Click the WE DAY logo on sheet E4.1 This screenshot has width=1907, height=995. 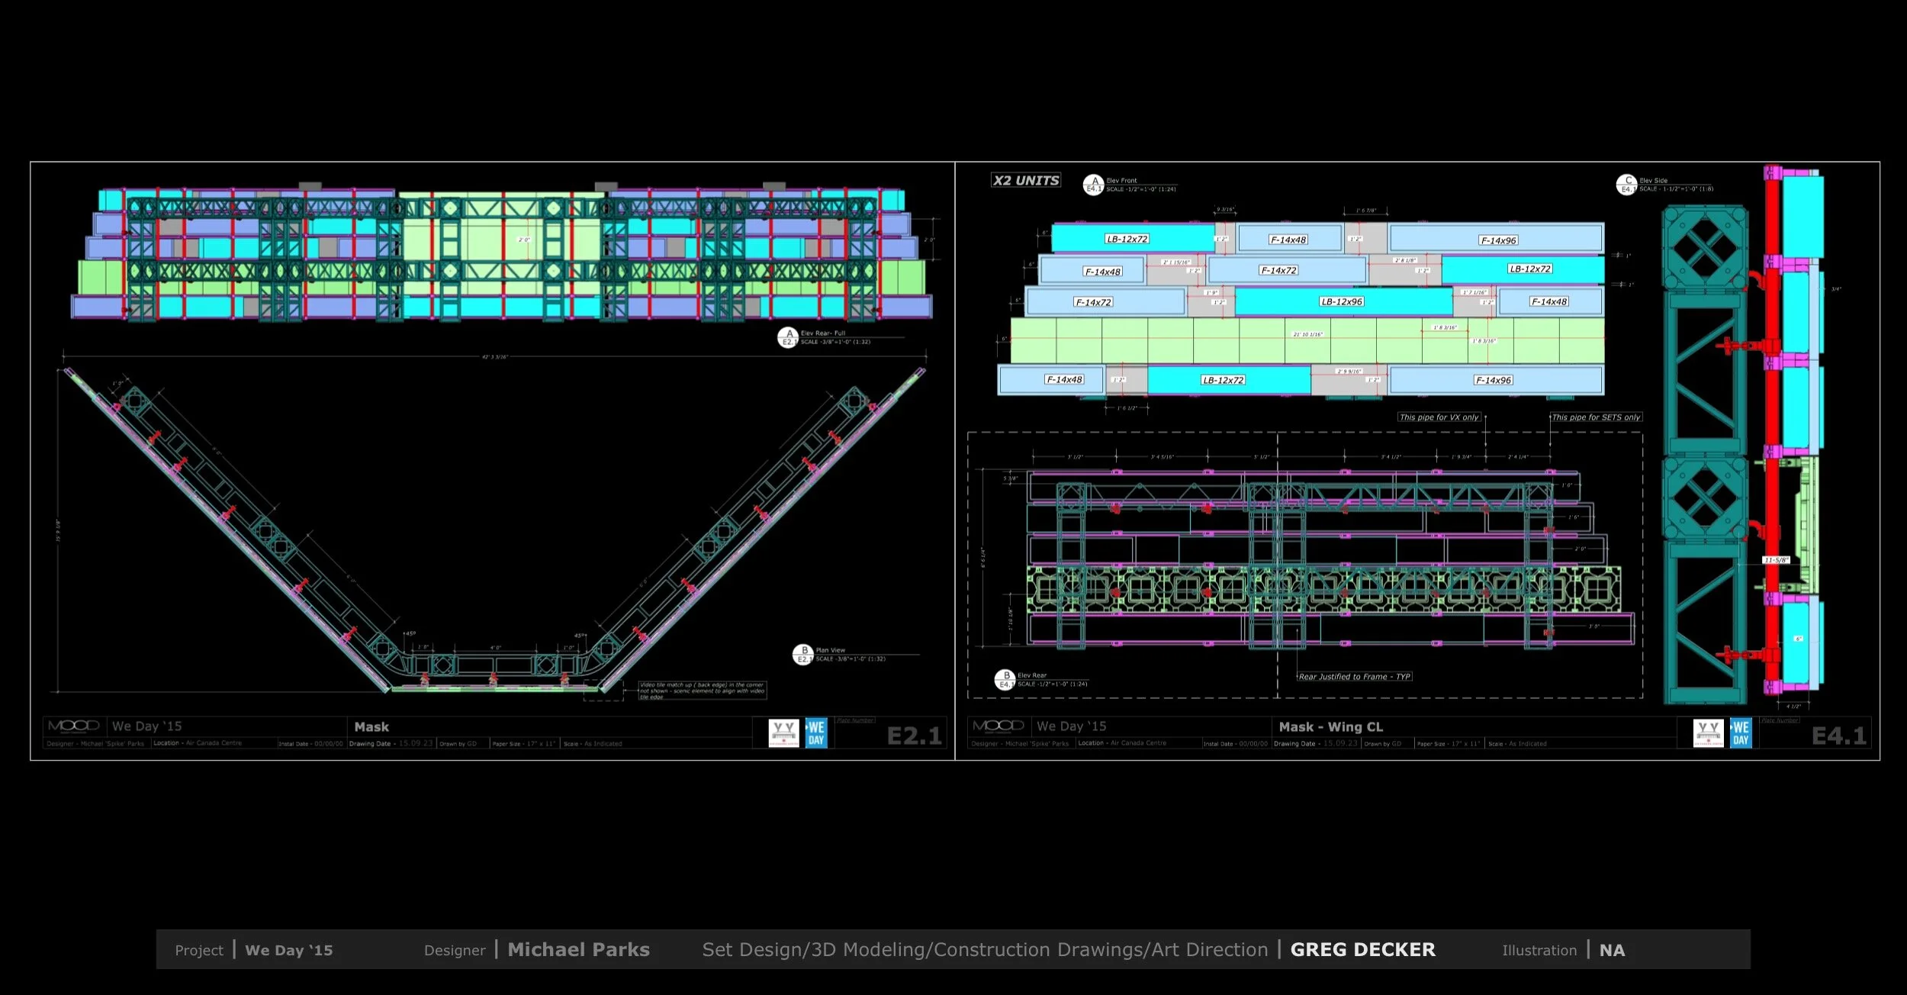1741,733
